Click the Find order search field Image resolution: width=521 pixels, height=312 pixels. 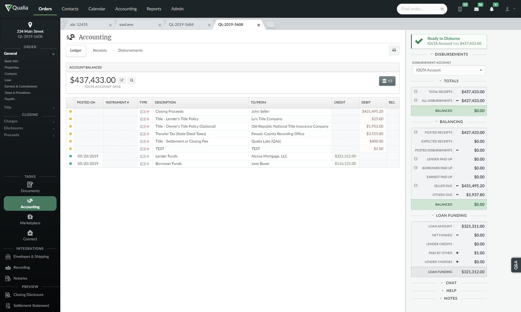[422, 9]
